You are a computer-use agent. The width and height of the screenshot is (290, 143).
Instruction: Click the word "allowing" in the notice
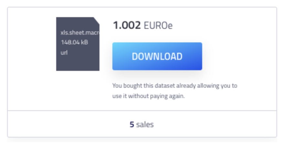point(208,86)
